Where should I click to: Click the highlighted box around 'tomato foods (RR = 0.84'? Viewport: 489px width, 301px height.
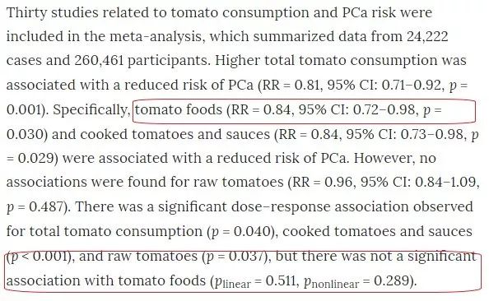[305, 111]
